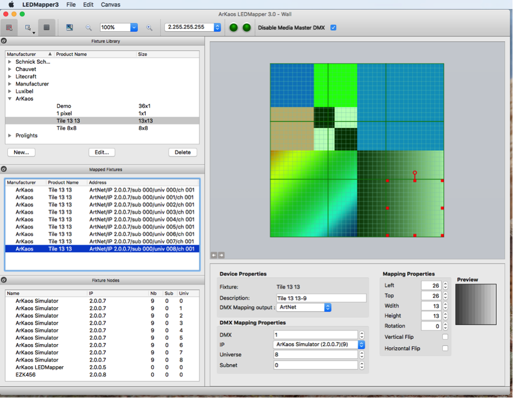Adjust the Left value stepper
The width and height of the screenshot is (513, 398).
pos(445,285)
